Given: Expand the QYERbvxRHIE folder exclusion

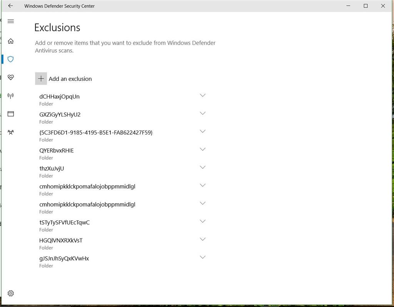Looking at the screenshot, I should 203,149.
